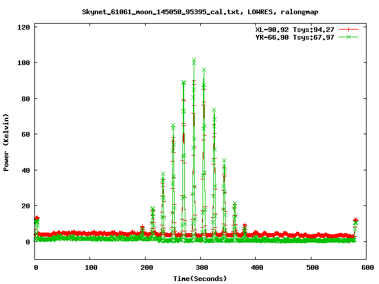
Task: Click the tallest peak marker near 100 Kelvin
Action: coord(194,60)
